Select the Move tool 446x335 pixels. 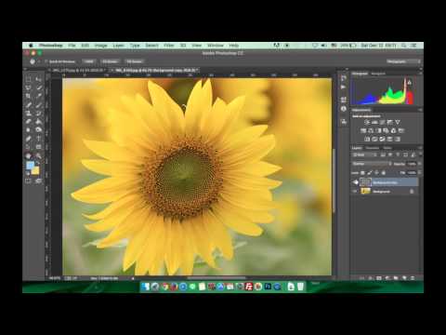(x=38, y=79)
